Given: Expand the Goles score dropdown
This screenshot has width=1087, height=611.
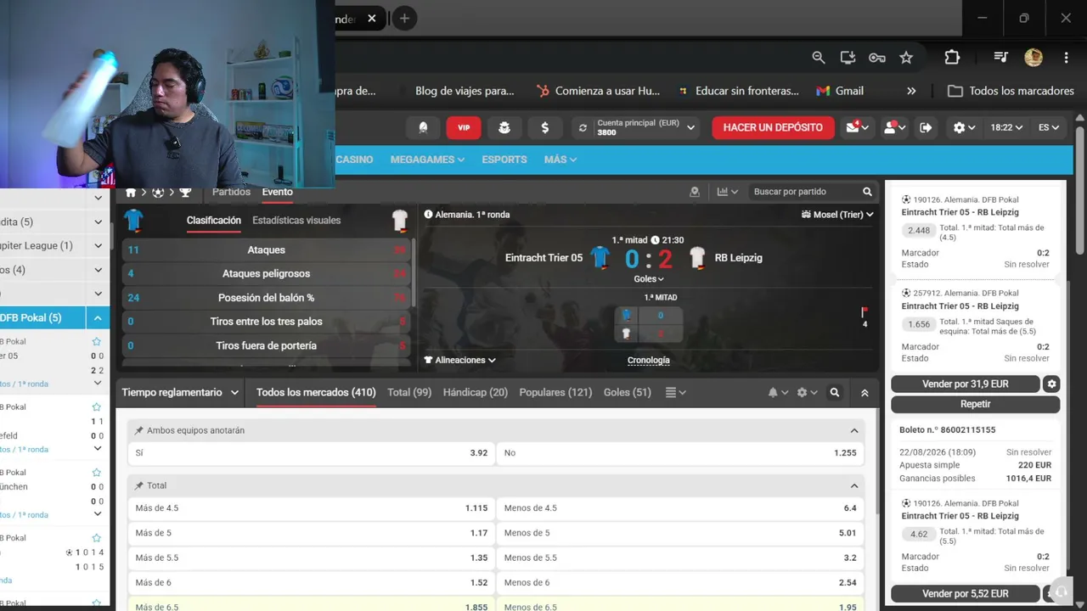Looking at the screenshot, I should tap(649, 278).
